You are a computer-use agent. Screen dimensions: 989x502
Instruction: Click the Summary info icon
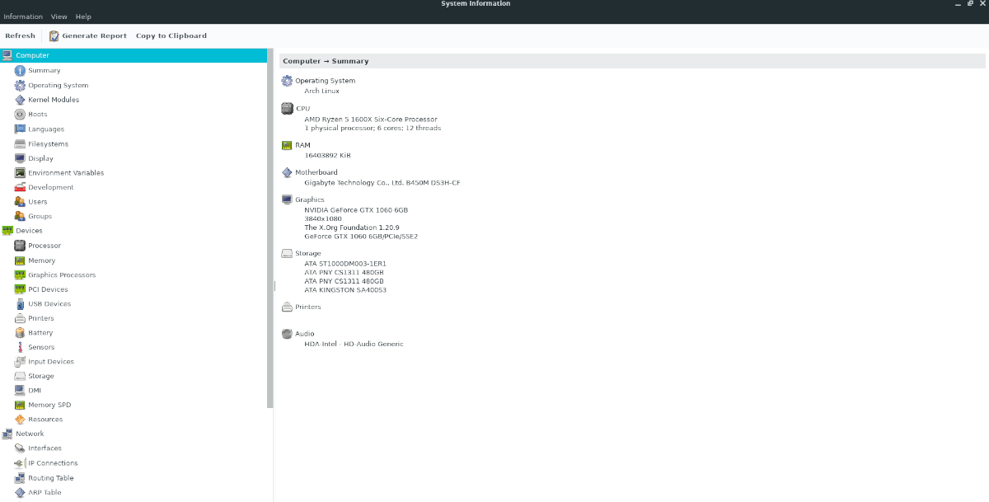pyautogui.click(x=21, y=70)
